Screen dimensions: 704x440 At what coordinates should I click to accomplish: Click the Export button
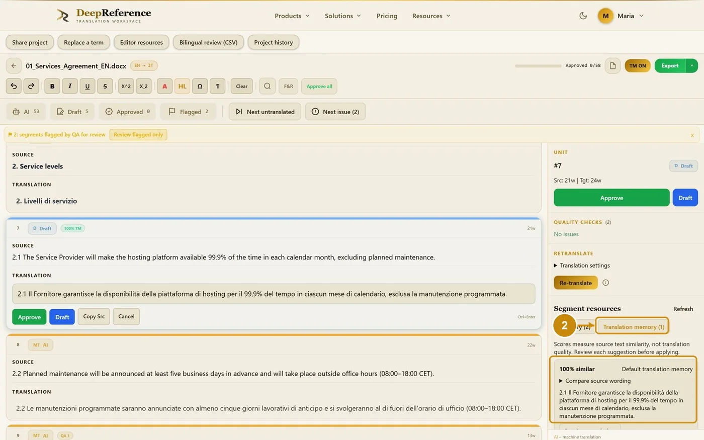670,66
